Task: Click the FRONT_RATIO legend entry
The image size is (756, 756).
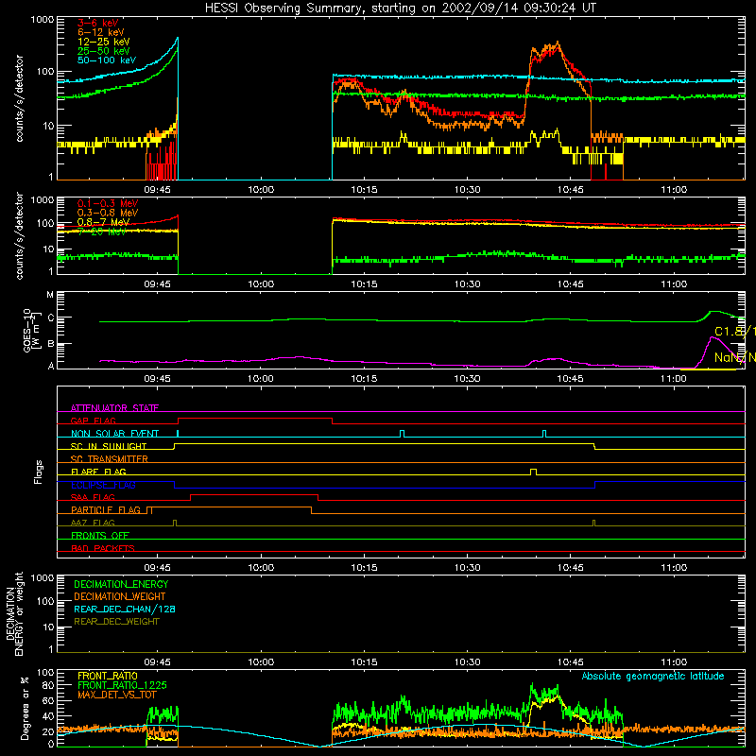Action: tap(108, 676)
